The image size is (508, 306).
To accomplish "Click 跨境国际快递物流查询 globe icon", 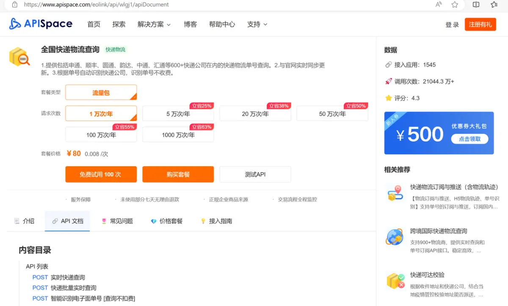I will [x=395, y=237].
